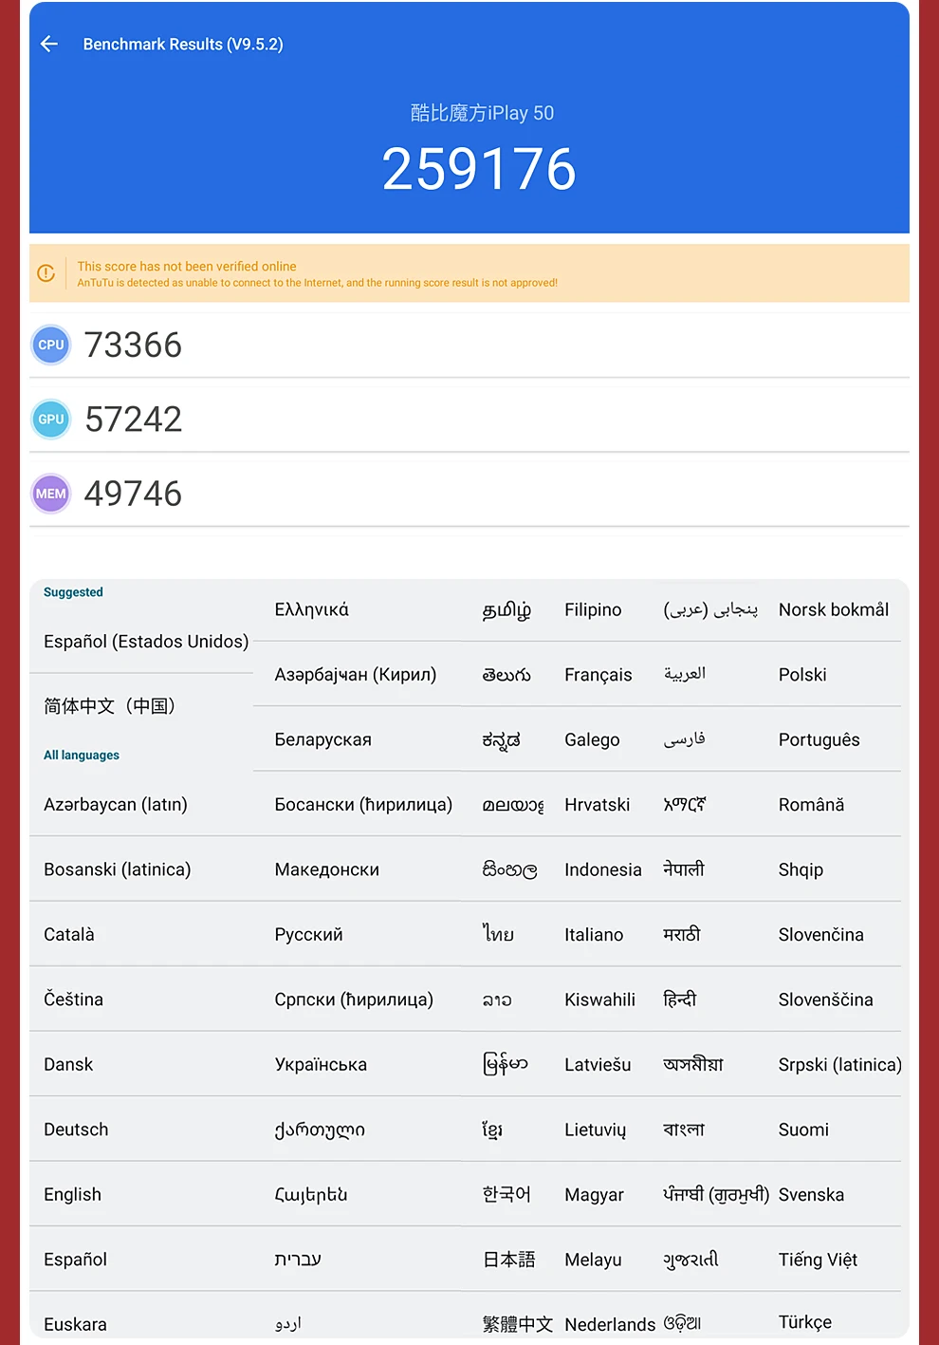The height and width of the screenshot is (1345, 939).
Task: Pick Македонски language
Action: [x=327, y=869]
